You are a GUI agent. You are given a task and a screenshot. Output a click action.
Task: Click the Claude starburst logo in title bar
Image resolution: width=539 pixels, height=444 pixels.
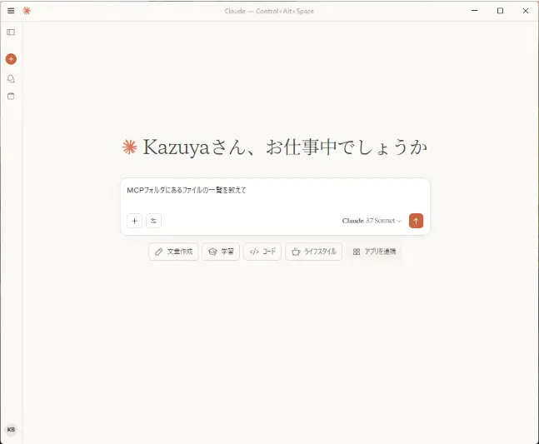27,11
